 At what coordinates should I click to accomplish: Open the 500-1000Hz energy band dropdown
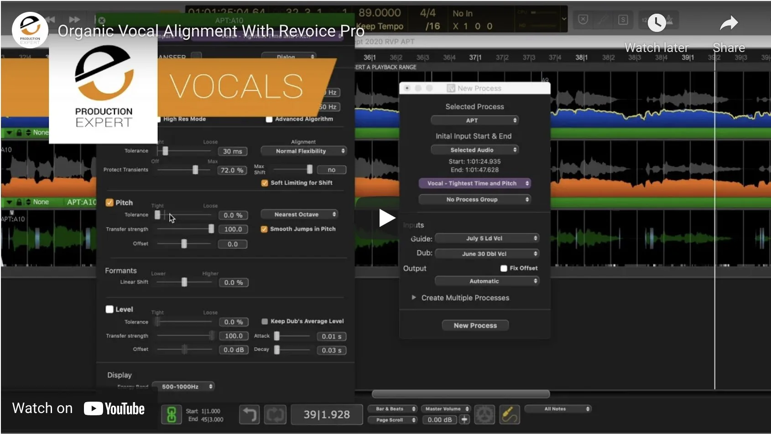point(183,386)
